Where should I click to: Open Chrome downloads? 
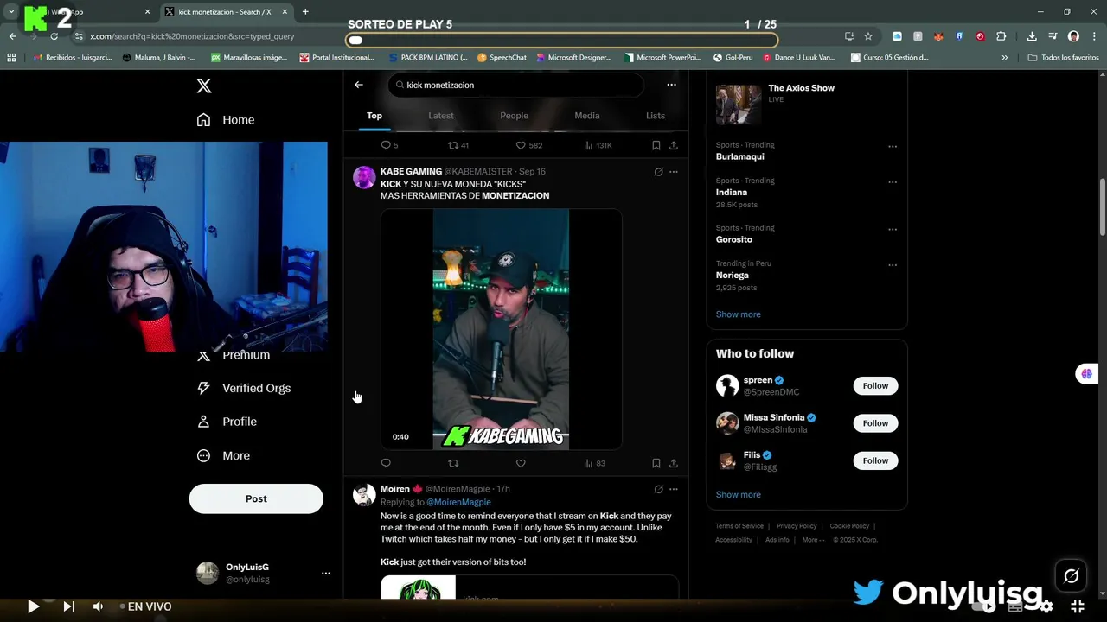[1032, 36]
